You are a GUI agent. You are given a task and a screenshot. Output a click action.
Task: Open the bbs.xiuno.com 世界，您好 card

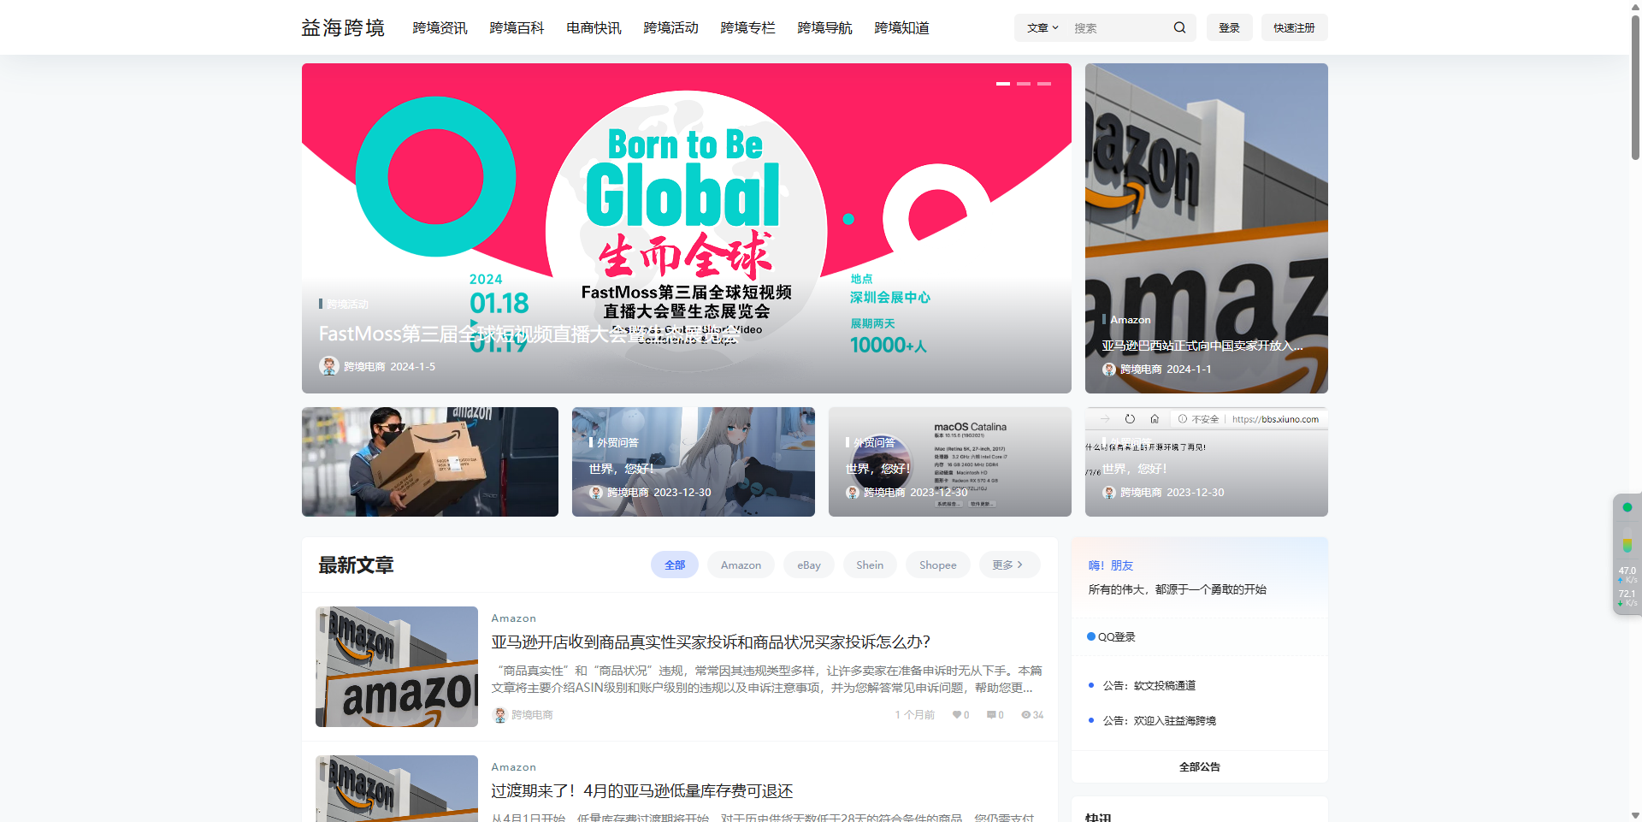pos(1206,462)
